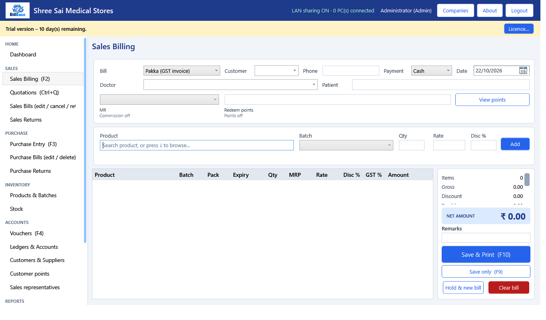Expand the Bill type dropdown
This screenshot has width=546, height=320.
pos(182,71)
